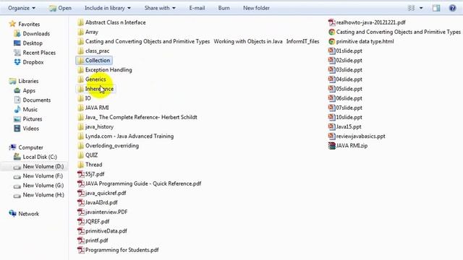This screenshot has height=260, width=463.
Task: Select the Lynda.com Java Advanced Training folder
Action: [125, 136]
